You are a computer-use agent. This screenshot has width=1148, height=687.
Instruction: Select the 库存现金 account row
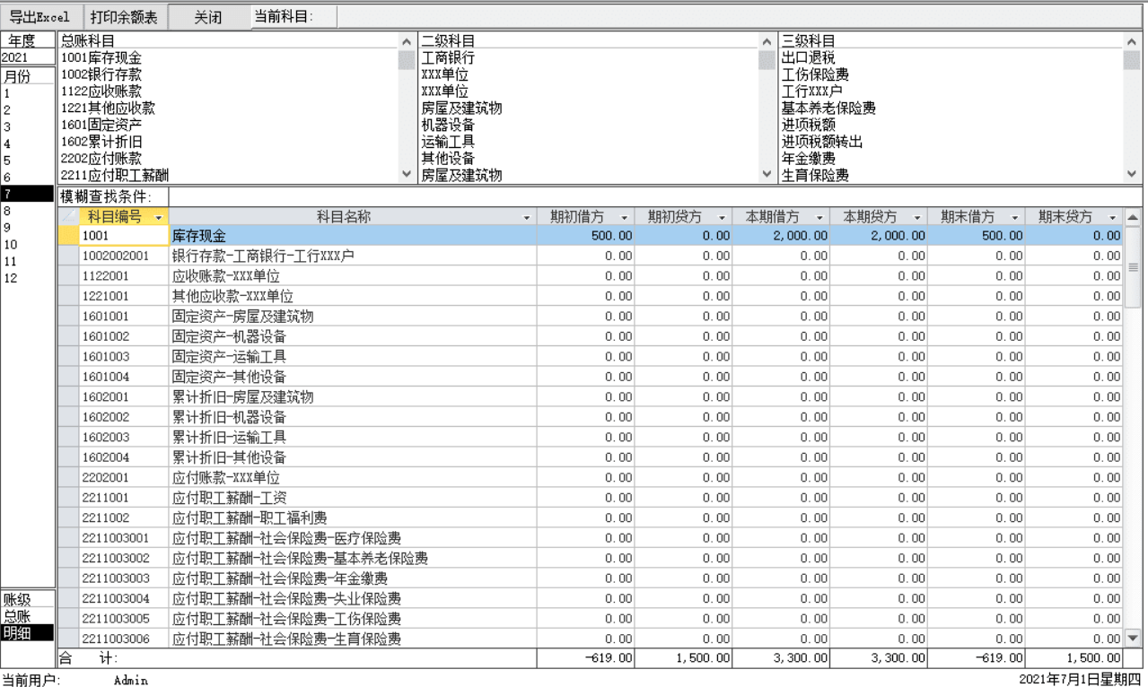coord(269,235)
